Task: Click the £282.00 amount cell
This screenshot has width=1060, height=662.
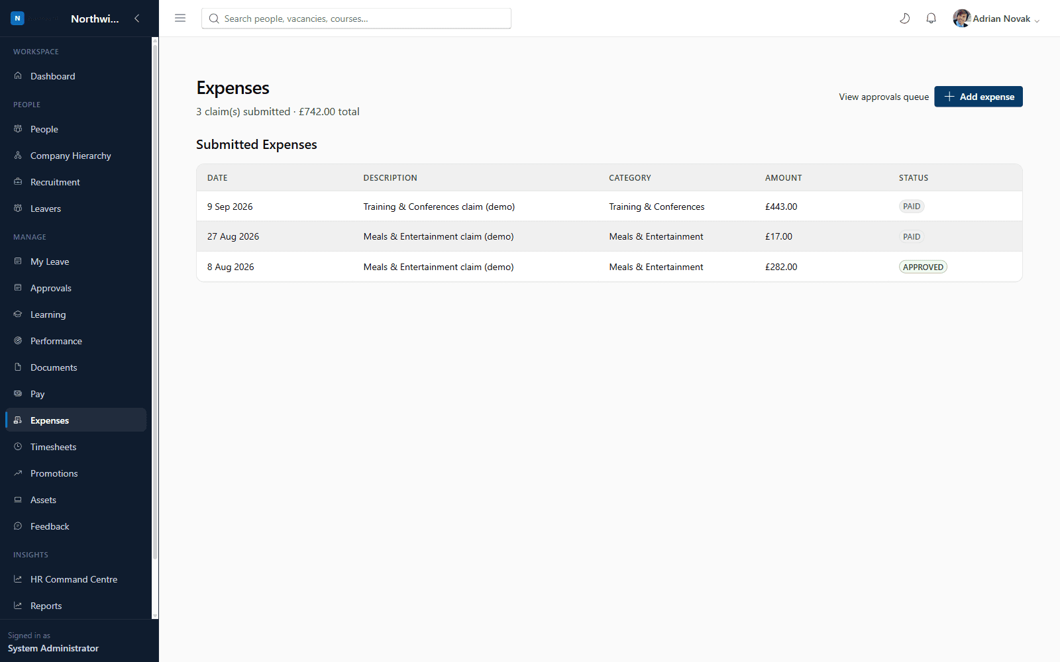Action: pyautogui.click(x=781, y=267)
